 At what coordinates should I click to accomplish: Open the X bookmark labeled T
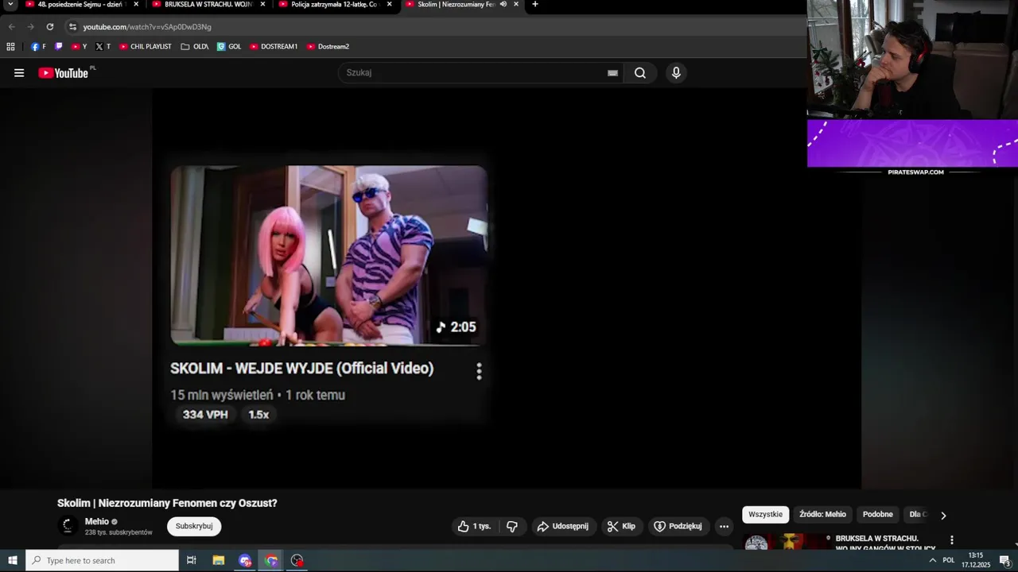(103, 47)
